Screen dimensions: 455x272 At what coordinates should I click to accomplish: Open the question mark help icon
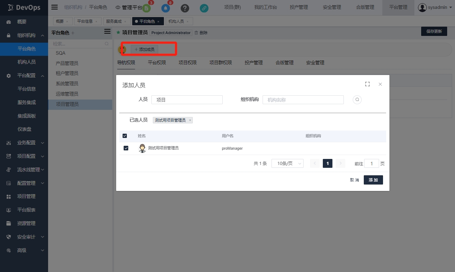[x=185, y=8]
